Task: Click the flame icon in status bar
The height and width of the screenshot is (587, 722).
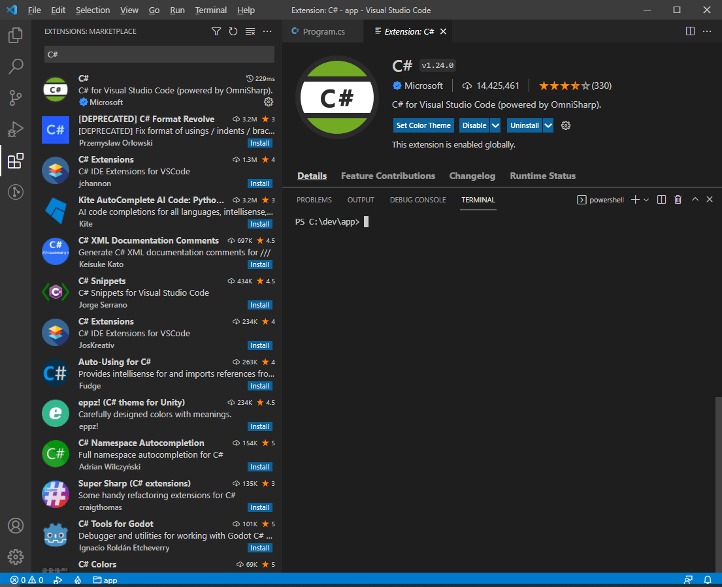Action: 78,580
